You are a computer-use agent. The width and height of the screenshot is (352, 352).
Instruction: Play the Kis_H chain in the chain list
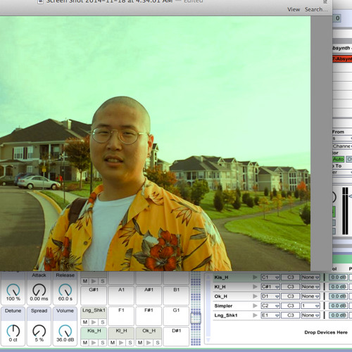tap(255, 277)
